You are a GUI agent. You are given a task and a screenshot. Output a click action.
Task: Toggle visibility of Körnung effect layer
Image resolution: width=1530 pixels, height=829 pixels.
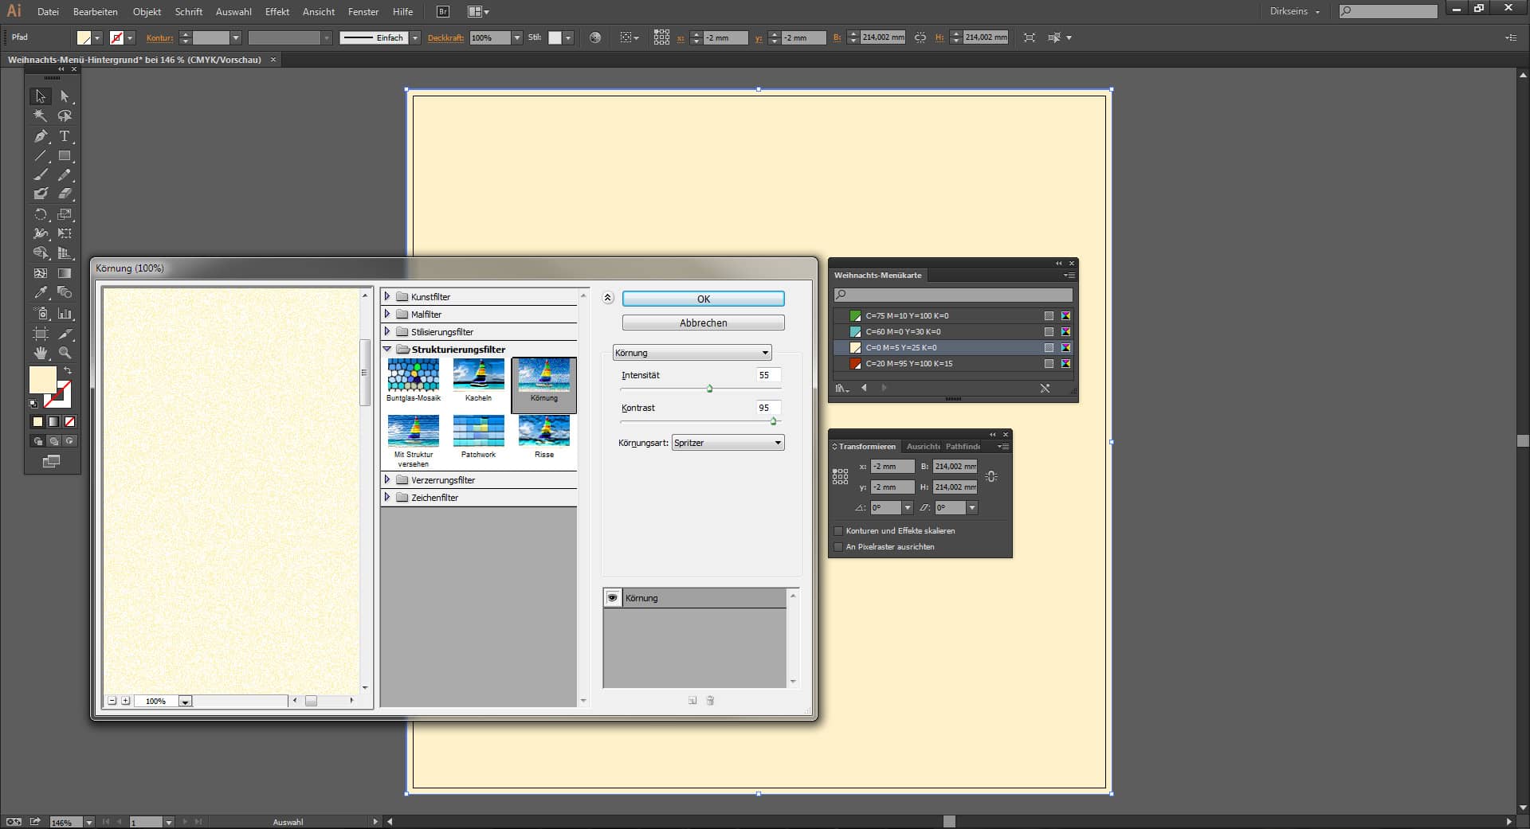612,598
